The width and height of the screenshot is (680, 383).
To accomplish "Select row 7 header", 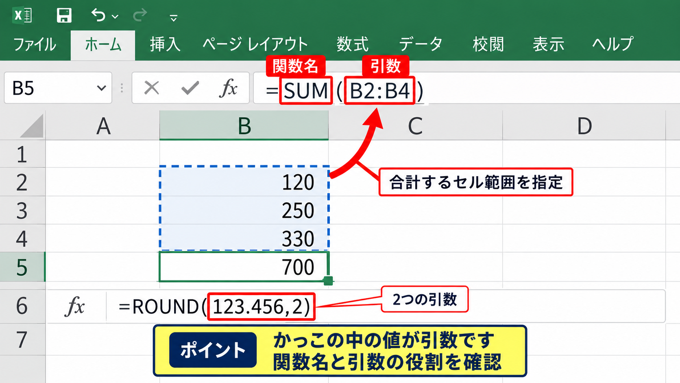I will 22,339.
